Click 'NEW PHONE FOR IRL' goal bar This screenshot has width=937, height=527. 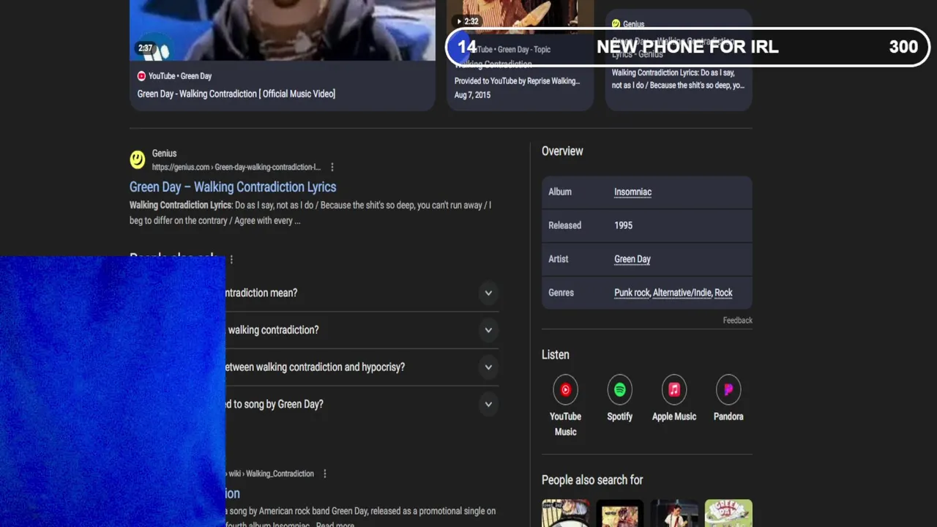click(x=687, y=47)
